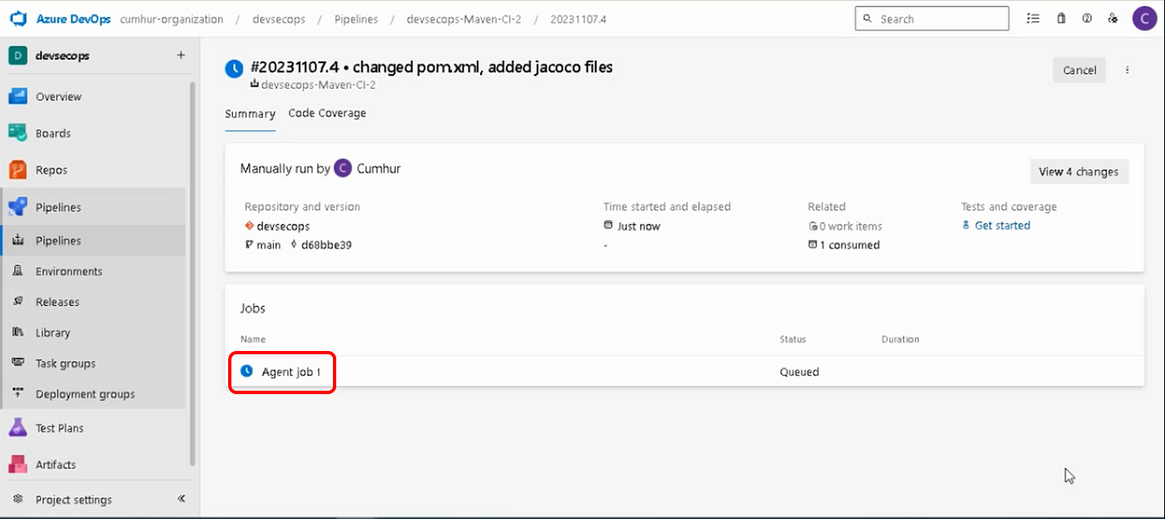Viewport: 1165px width, 519px height.
Task: Open Project settings
Action: (73, 500)
